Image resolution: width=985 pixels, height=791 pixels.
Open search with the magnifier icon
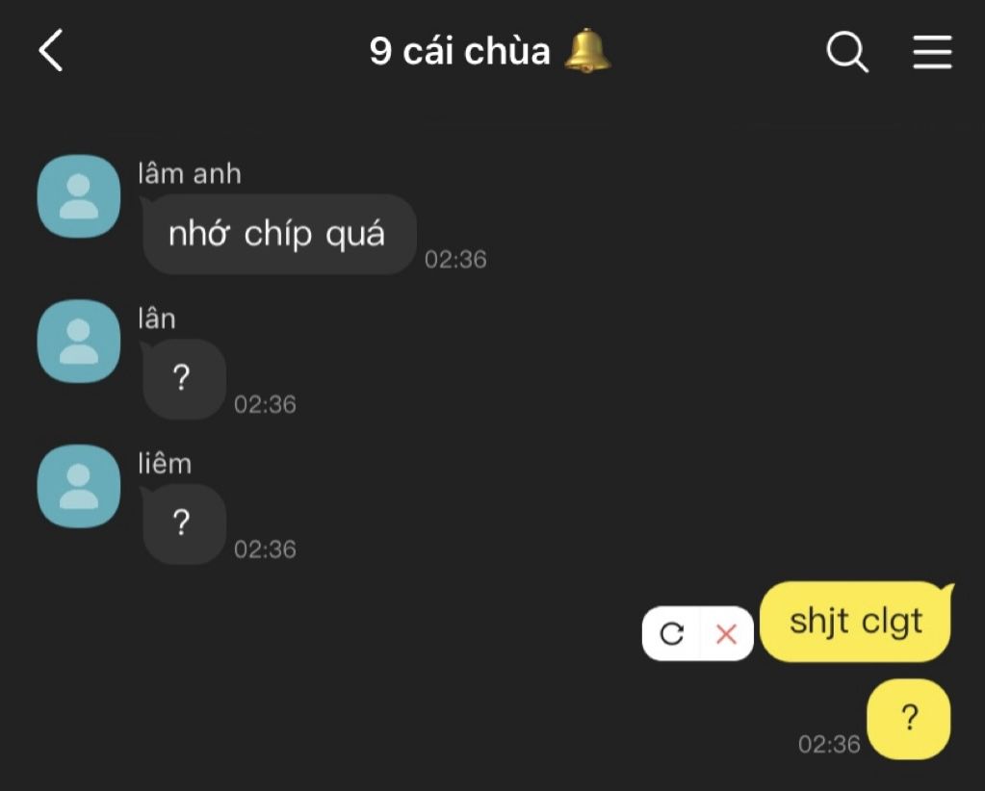pos(847,51)
